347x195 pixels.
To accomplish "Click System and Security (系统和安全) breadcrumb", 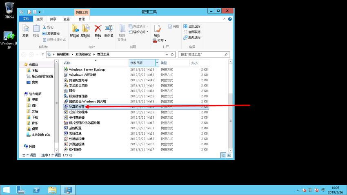I will click(x=83, y=54).
